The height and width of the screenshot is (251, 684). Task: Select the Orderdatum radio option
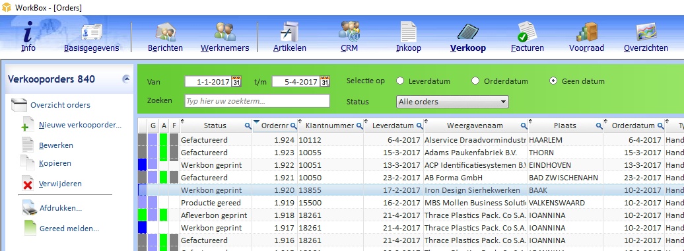(475, 81)
